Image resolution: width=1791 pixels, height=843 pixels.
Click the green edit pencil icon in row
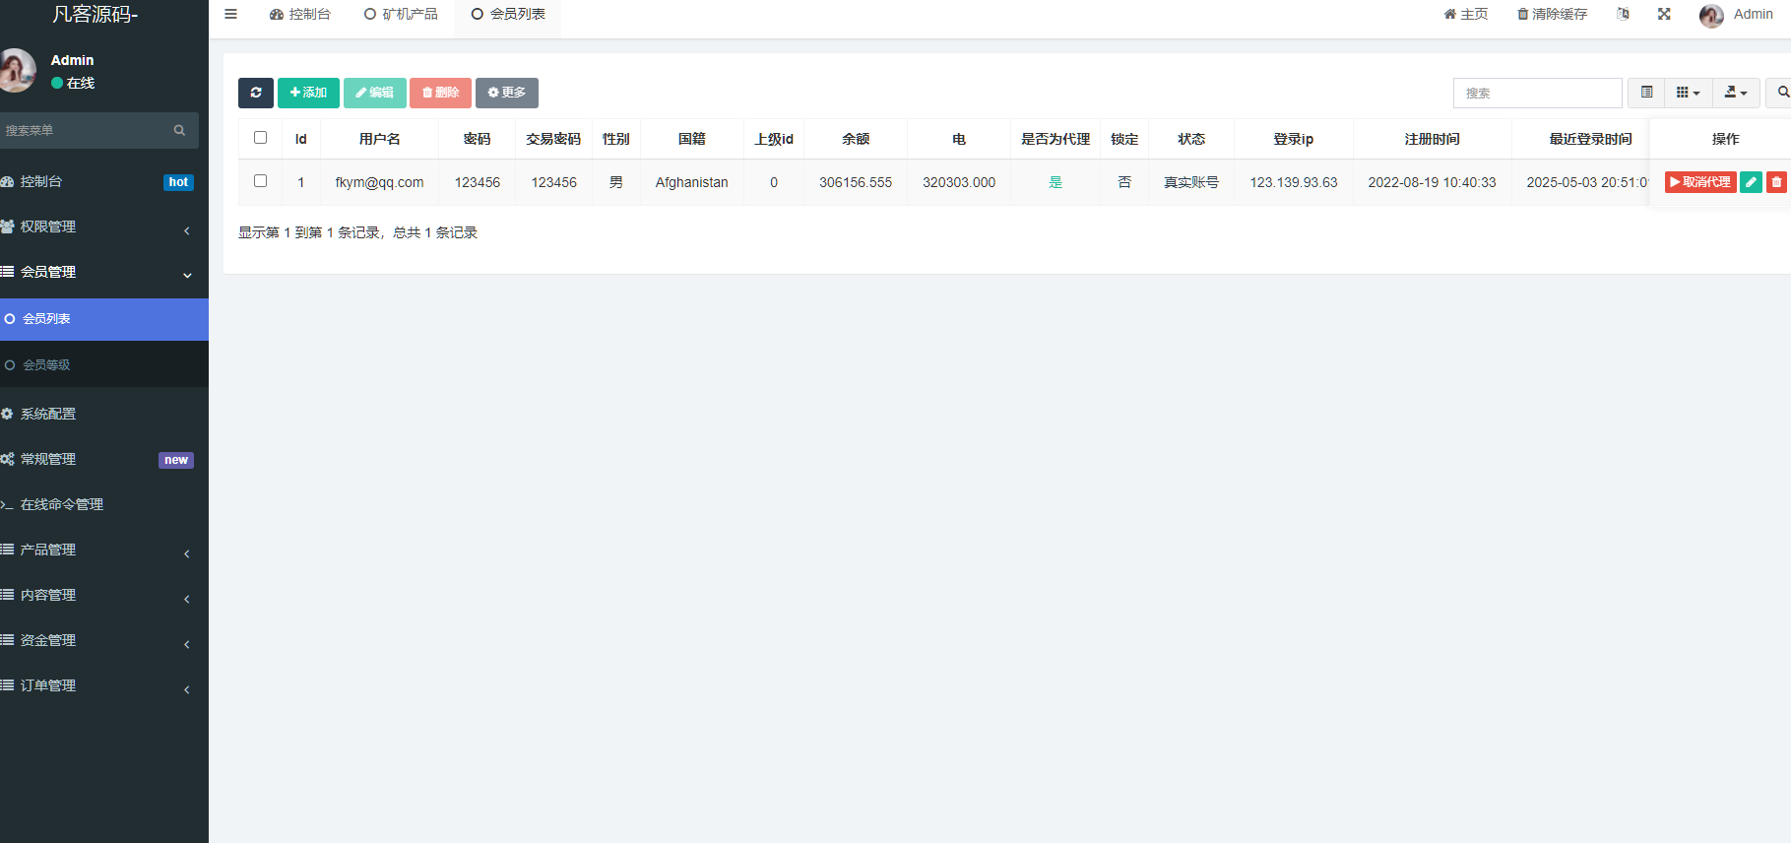click(1751, 182)
